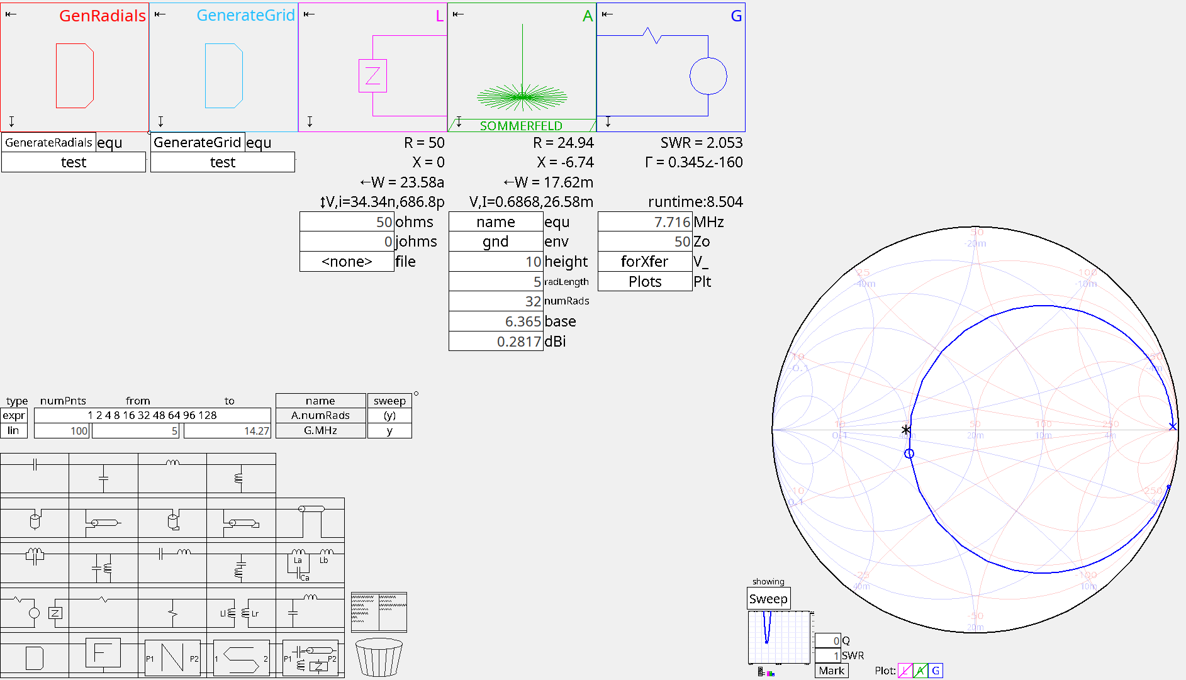Insert the L-network capacitor-inductor component

tap(310, 608)
